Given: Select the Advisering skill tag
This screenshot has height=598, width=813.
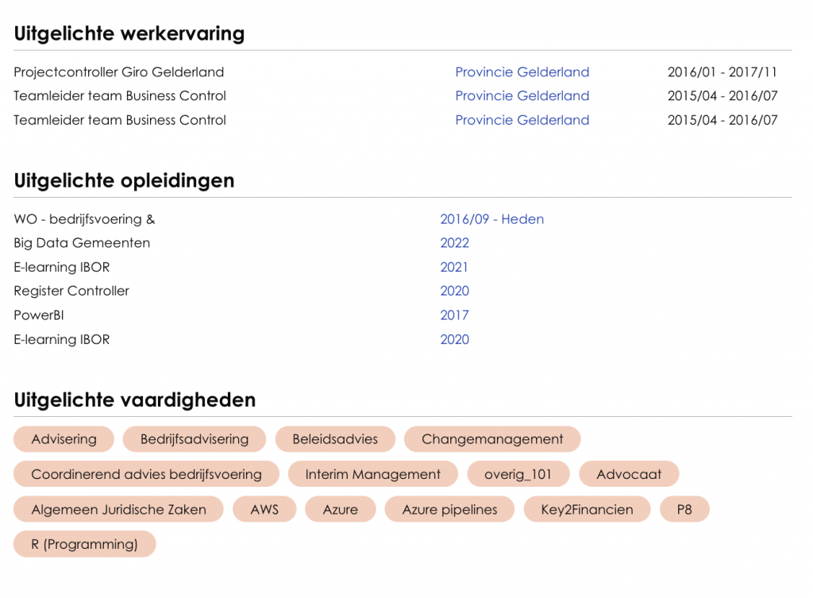Looking at the screenshot, I should [x=64, y=439].
